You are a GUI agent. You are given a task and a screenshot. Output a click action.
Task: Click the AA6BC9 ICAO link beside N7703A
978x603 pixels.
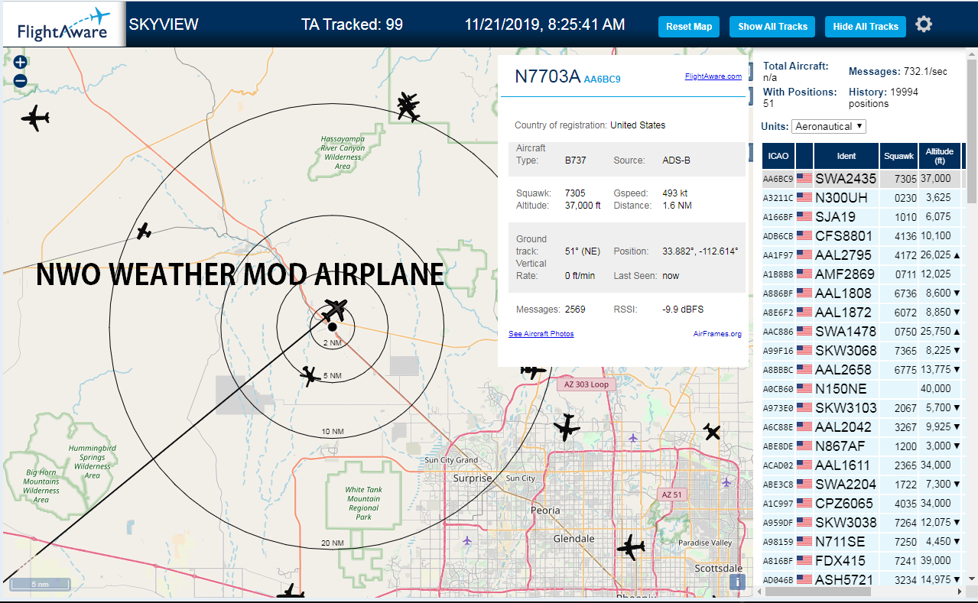602,79
